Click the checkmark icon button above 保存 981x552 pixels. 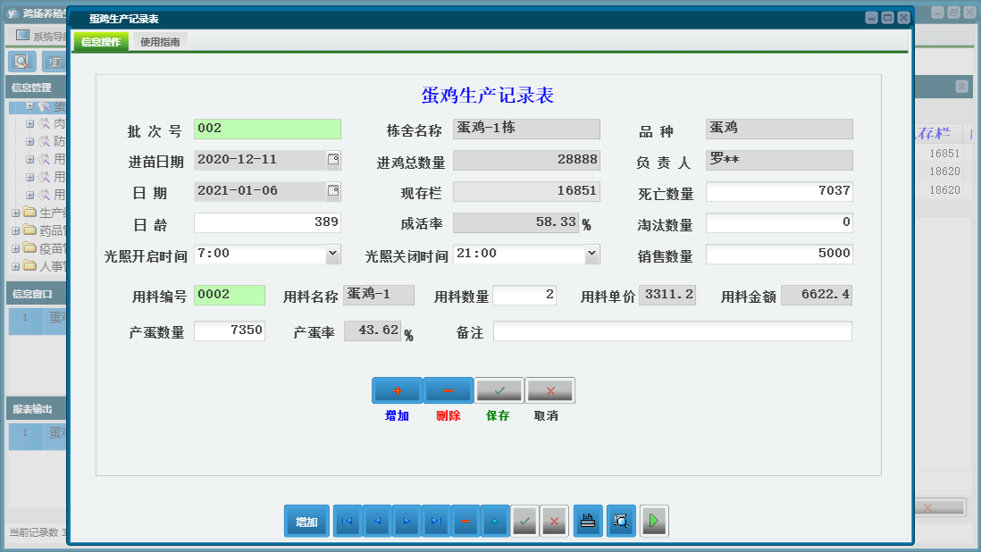point(499,390)
